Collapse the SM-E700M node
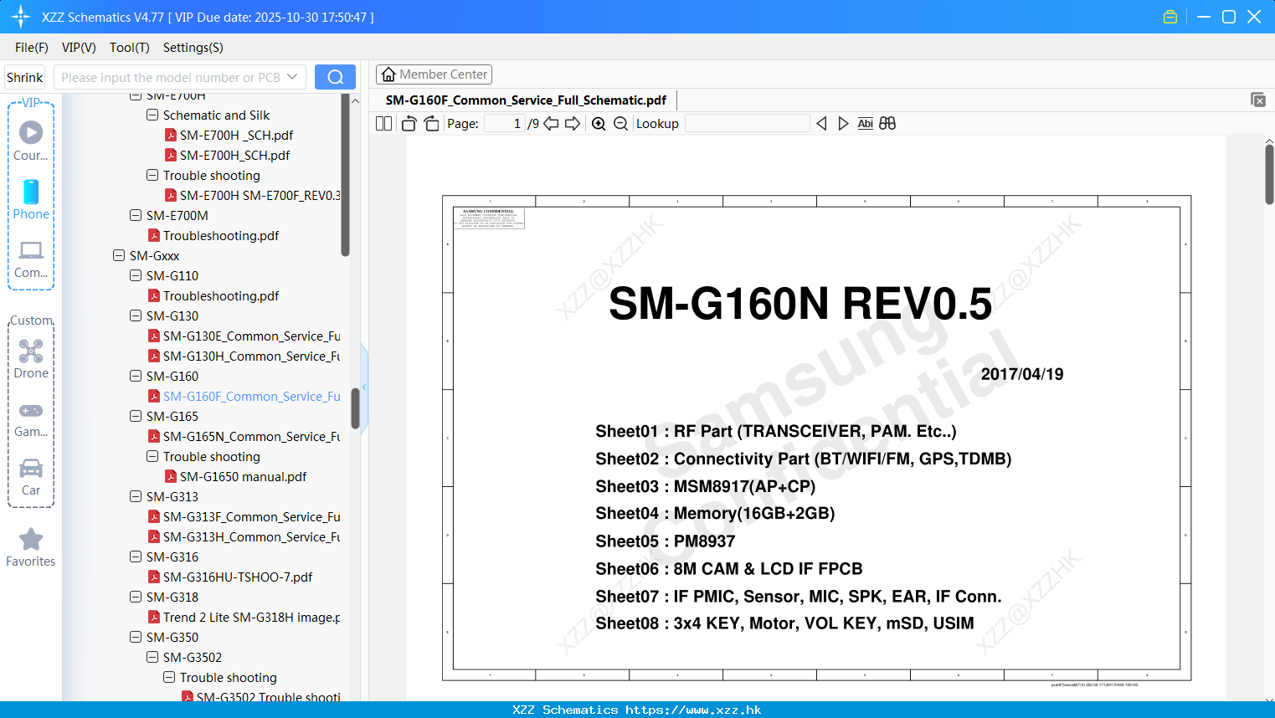This screenshot has height=718, width=1275. point(136,215)
